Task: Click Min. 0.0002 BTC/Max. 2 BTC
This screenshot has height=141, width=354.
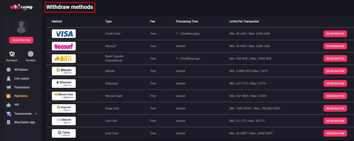Action: tap(249, 71)
